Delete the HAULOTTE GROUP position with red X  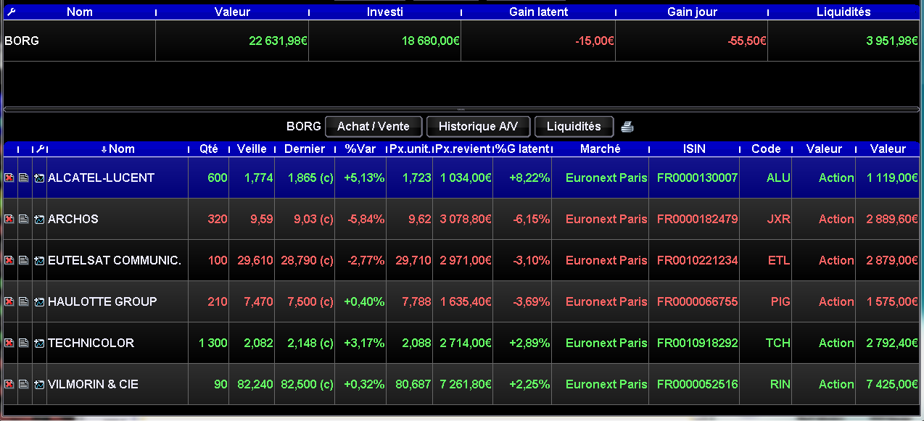click(x=9, y=301)
